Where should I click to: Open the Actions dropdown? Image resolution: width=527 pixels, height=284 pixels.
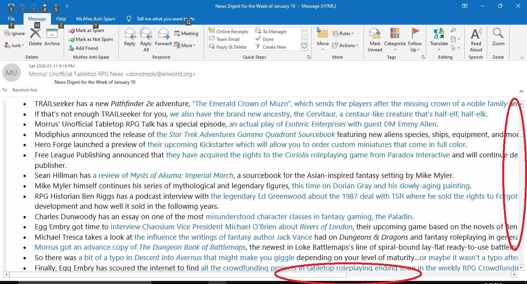tap(345, 45)
